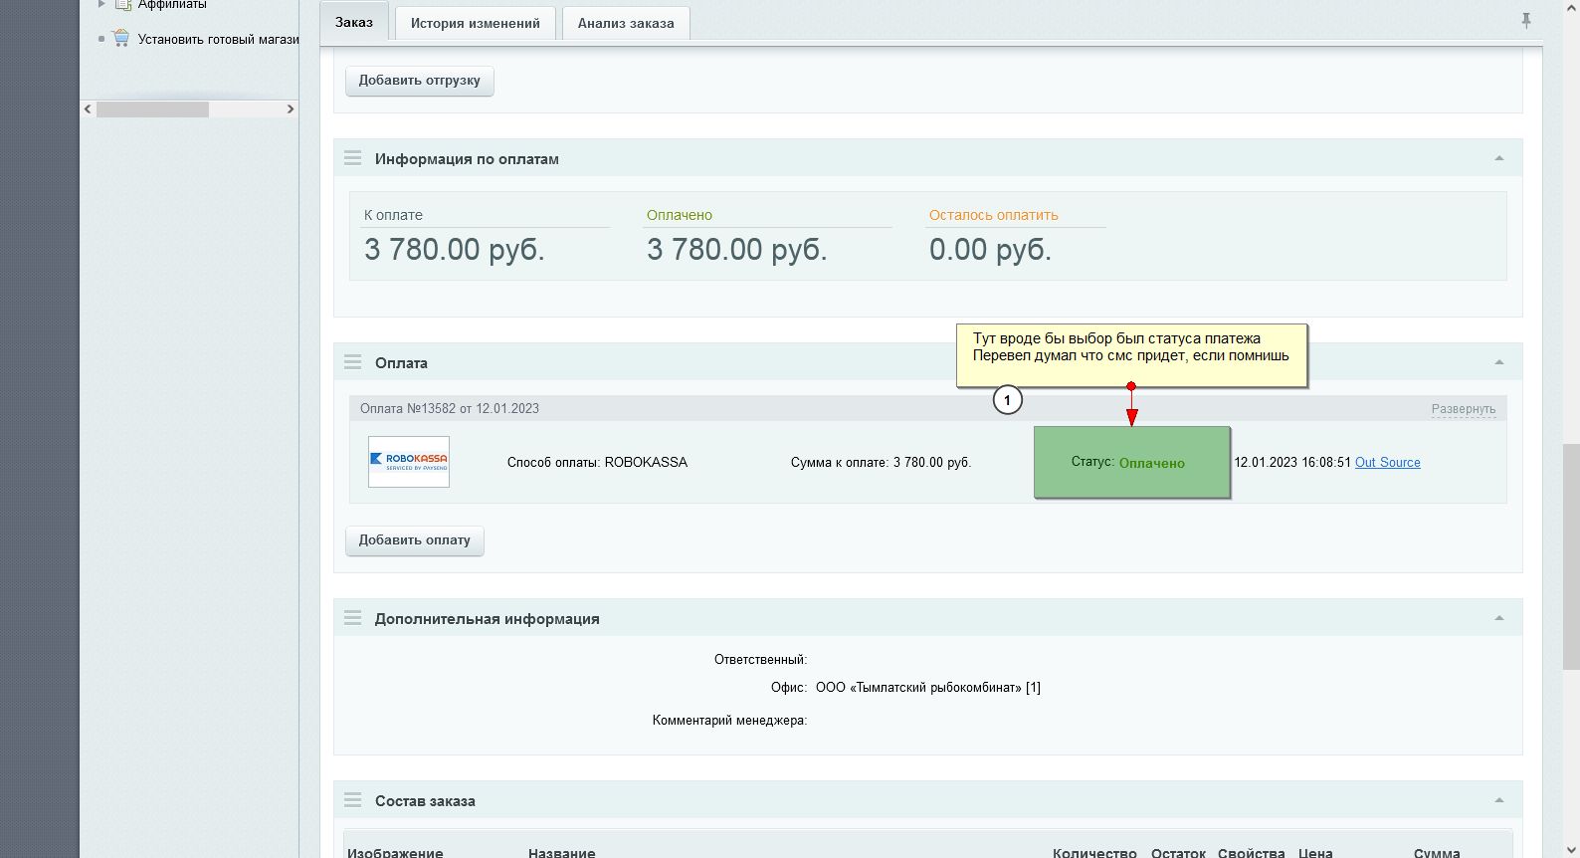Click the page vertical scrollbar thumb
The height and width of the screenshot is (858, 1580).
1571,556
